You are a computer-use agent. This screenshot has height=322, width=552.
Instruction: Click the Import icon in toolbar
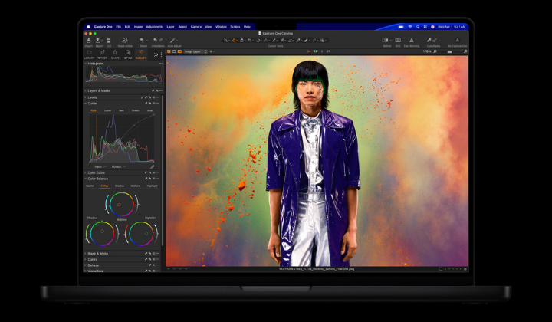click(89, 41)
